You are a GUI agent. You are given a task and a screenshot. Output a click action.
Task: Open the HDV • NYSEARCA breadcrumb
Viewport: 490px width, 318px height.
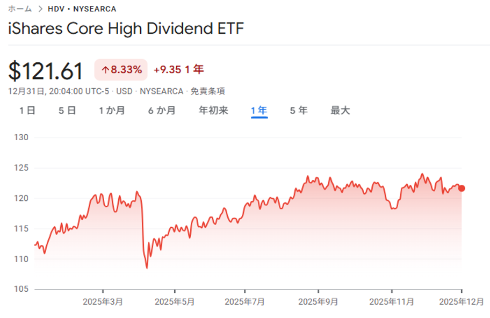[82, 9]
